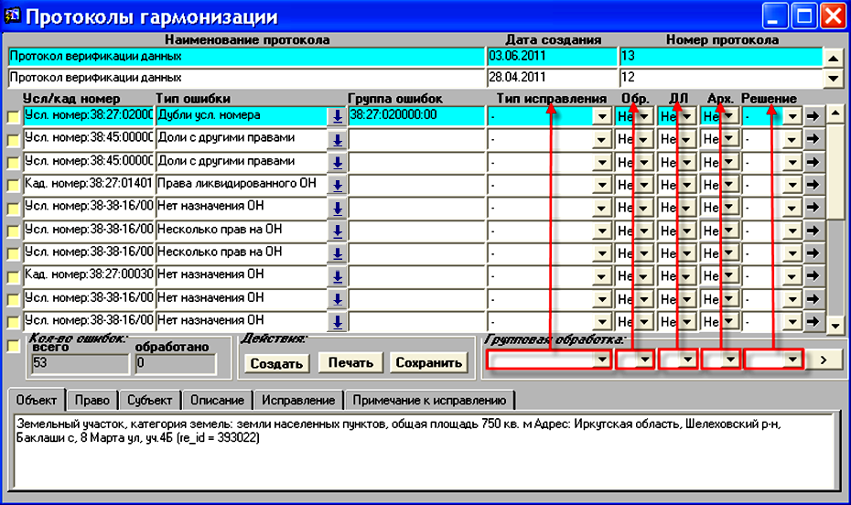Click protocol number 12 cell
The image size is (851, 505).
721,78
